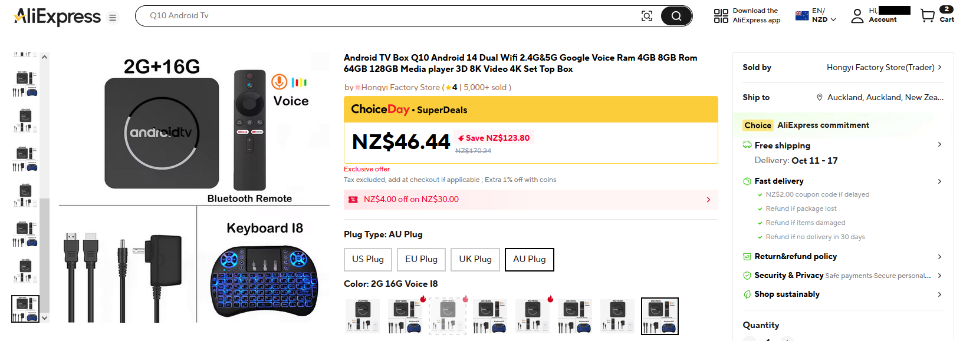
Task: Select the EU Plug option
Action: point(421,259)
